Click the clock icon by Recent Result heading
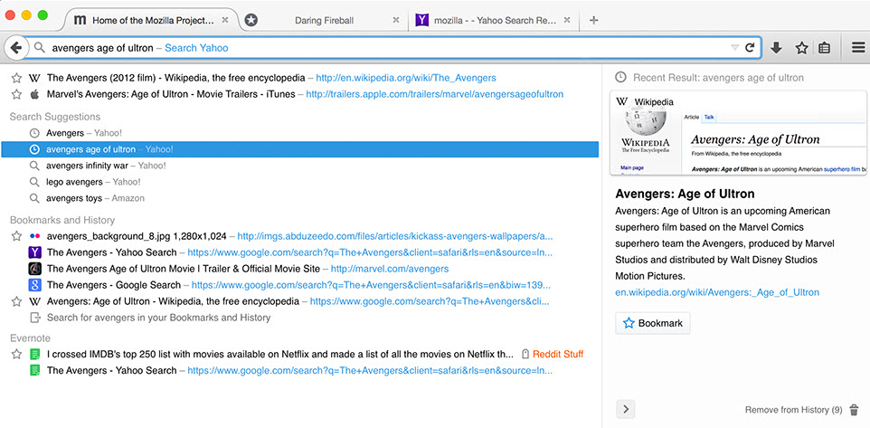Screen dimensions: 870x428 621,77
